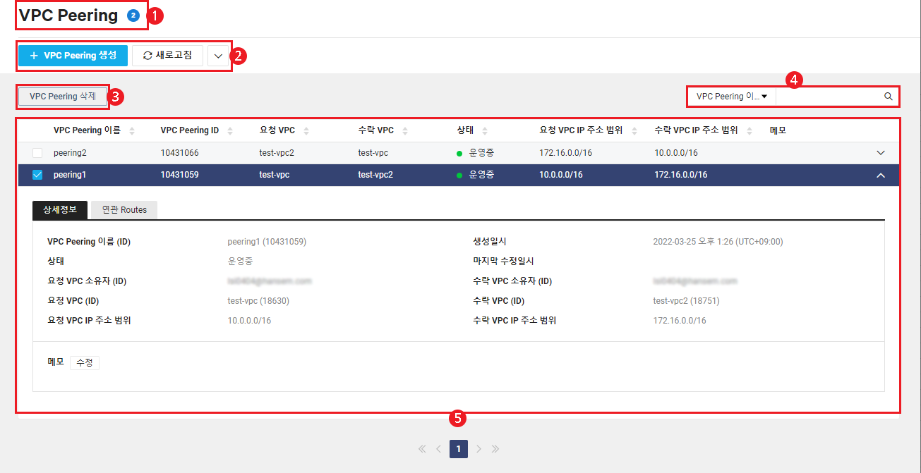Click the 생성일시 timestamp value
The image size is (921, 473).
point(718,242)
